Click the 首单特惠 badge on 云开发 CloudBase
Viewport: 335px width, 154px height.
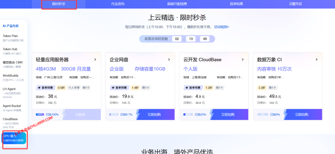[x=193, y=88]
